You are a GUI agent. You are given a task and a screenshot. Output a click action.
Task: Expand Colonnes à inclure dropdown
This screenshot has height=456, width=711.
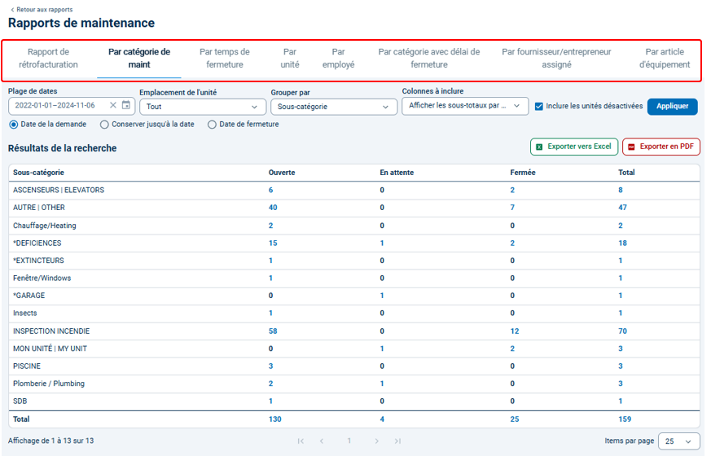465,106
